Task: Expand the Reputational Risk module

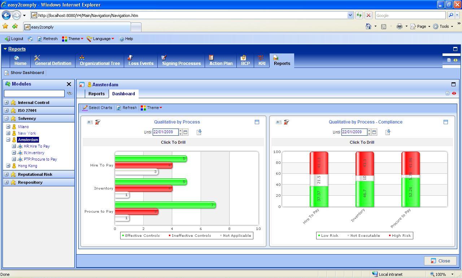Action: [x=6, y=174]
